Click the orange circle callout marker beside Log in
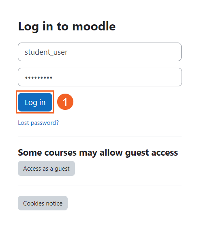This screenshot has width=199, height=227. [x=65, y=102]
